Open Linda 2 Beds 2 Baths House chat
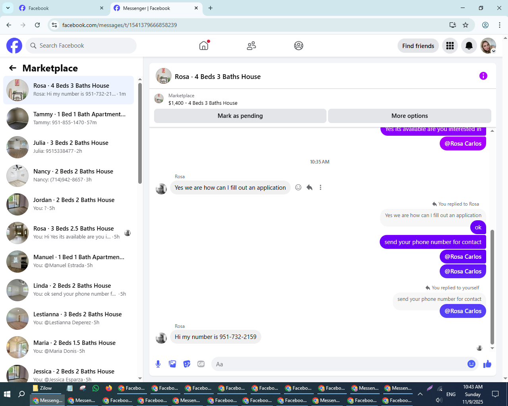This screenshot has height=406, width=508. point(68,290)
